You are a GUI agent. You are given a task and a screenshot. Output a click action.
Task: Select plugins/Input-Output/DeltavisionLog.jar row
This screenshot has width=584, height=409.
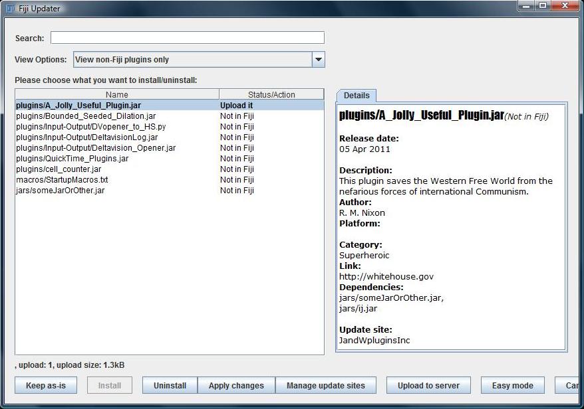[x=170, y=137]
